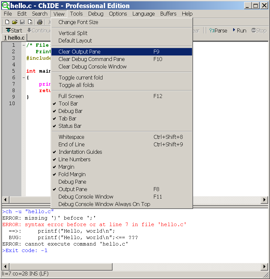The width and height of the screenshot is (270, 279).
Task: Disable Indentation Guides
Action: pyautogui.click(x=122, y=152)
